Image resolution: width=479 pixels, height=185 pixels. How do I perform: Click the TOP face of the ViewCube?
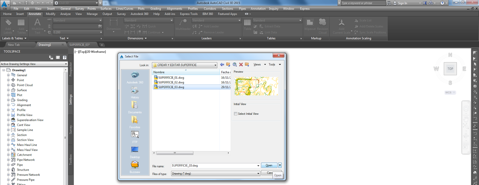pos(450,69)
